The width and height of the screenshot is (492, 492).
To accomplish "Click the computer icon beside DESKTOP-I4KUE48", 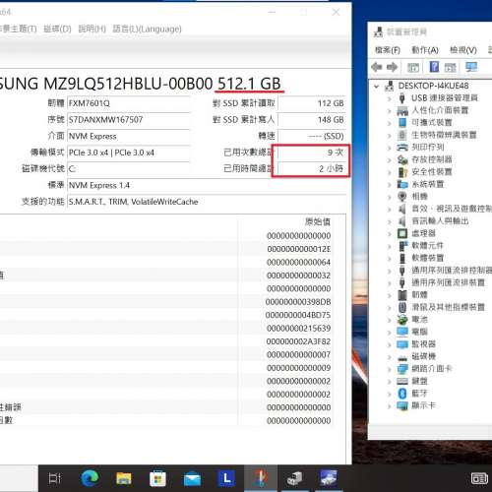I will (x=390, y=86).
